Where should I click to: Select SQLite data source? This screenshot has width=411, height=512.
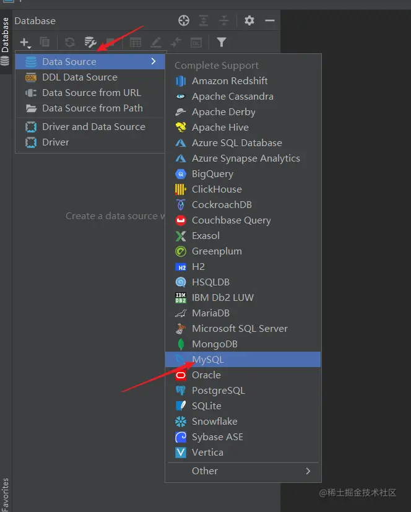(x=243, y=406)
